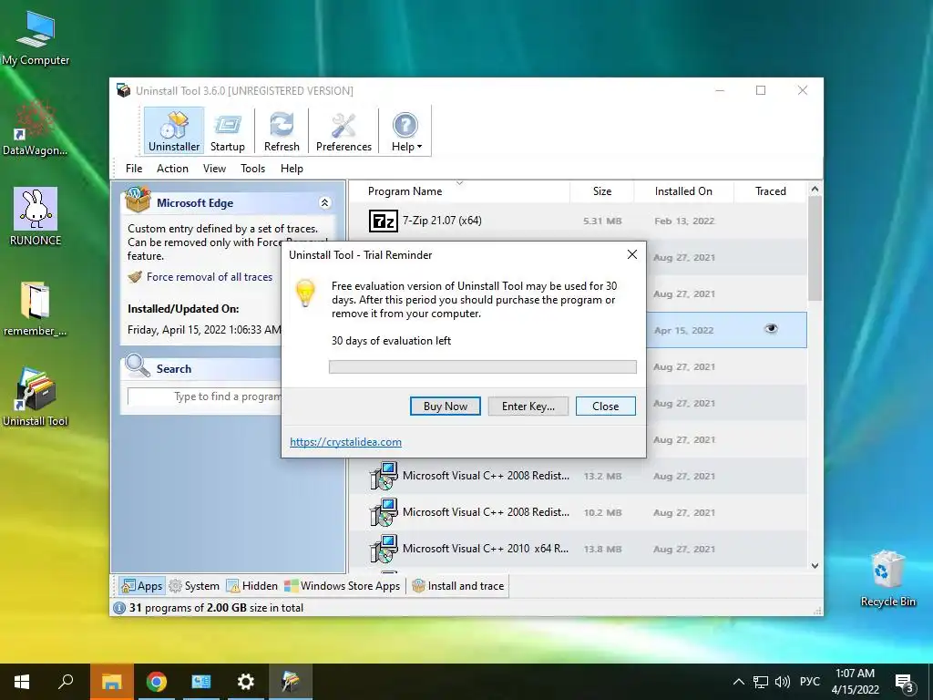Screen dimensions: 933x700
Task: Collapse the Microsoft Edge details panel
Action: 325,202
